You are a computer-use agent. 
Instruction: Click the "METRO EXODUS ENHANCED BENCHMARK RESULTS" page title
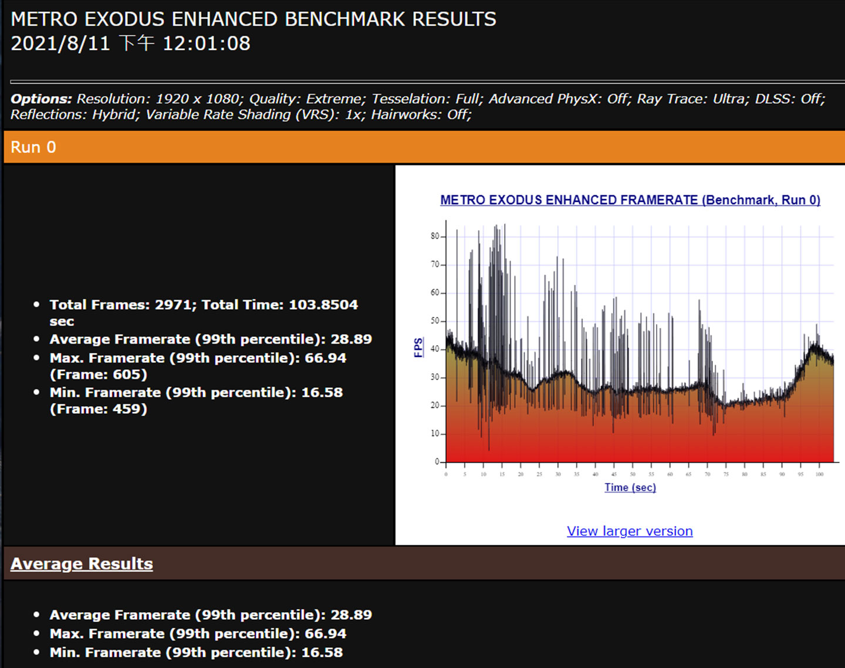point(253,19)
